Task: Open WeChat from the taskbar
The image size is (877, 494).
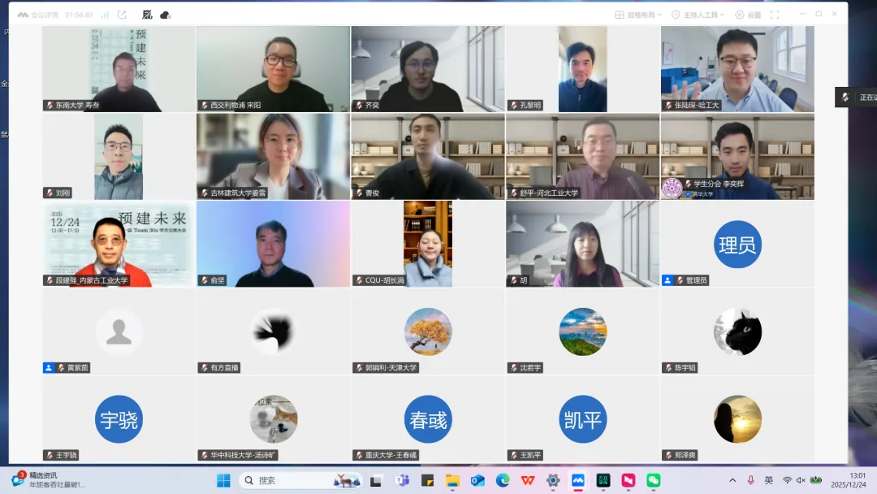Action: pyautogui.click(x=653, y=480)
